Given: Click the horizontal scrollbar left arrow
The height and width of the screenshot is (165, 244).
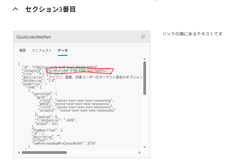Looking at the screenshot, I should (x=19, y=152).
